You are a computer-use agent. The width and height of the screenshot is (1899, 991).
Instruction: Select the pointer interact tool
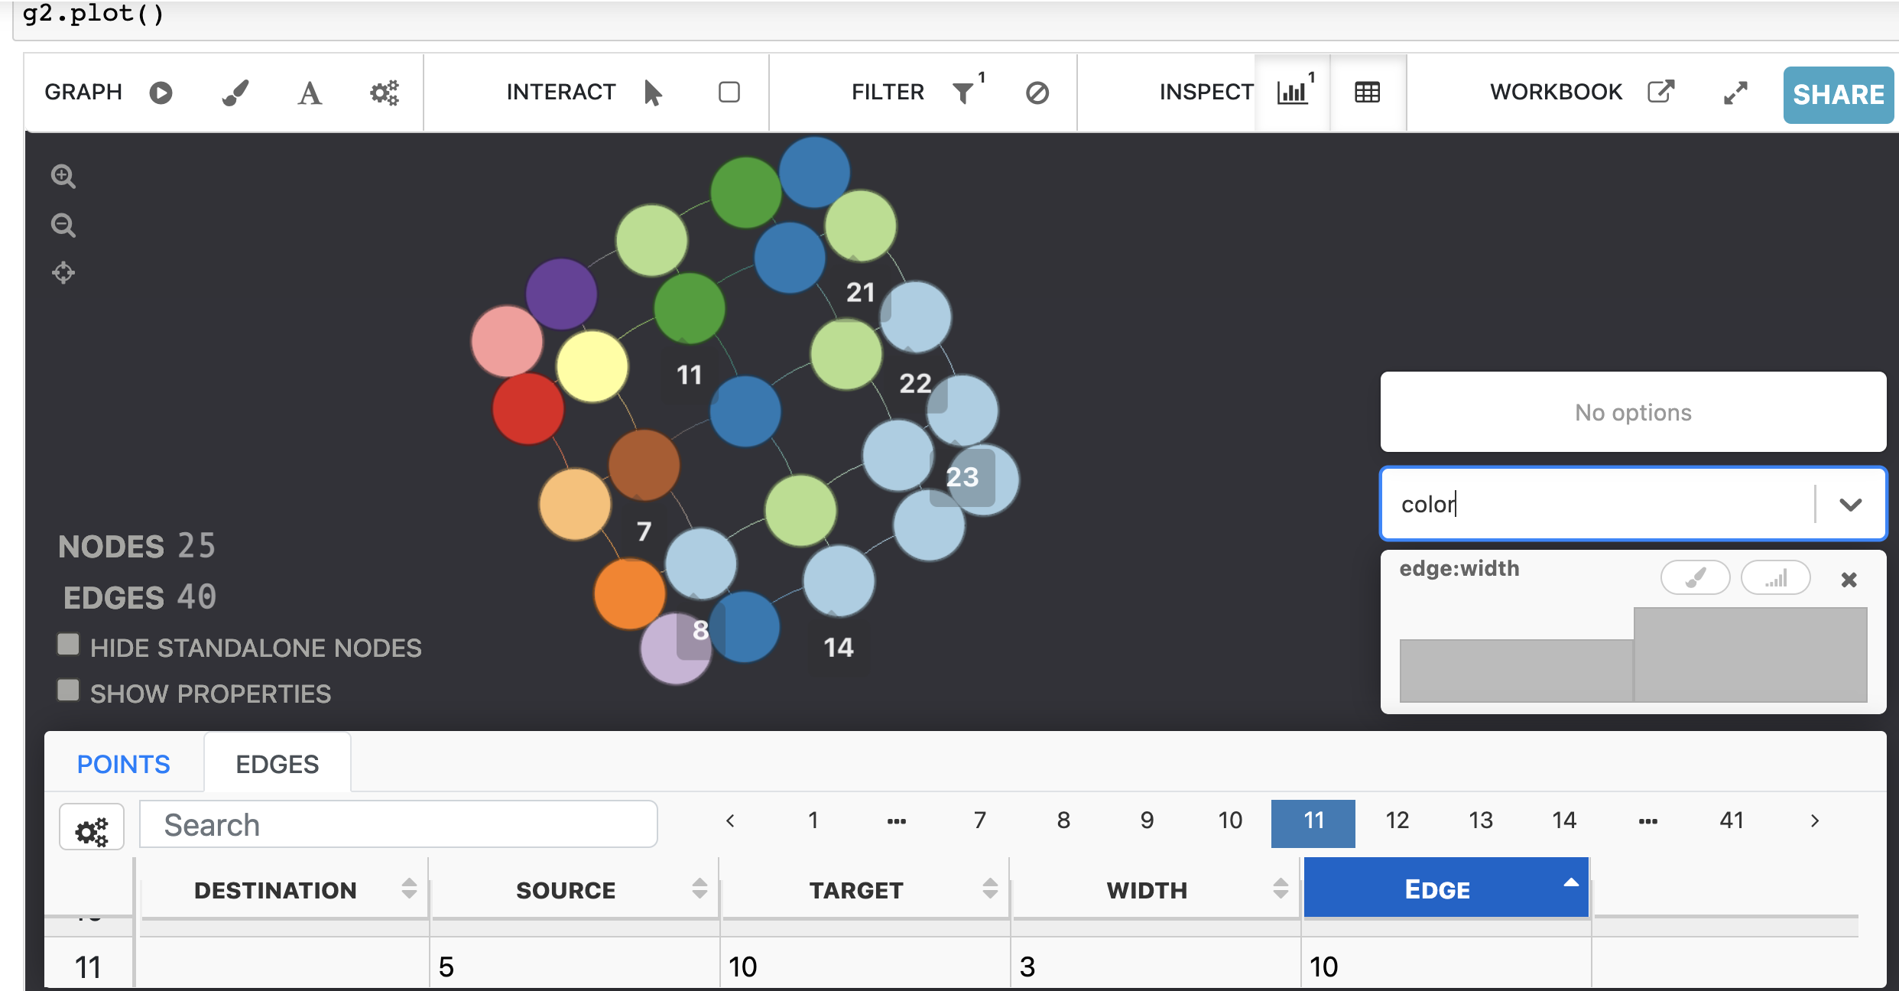click(x=652, y=93)
